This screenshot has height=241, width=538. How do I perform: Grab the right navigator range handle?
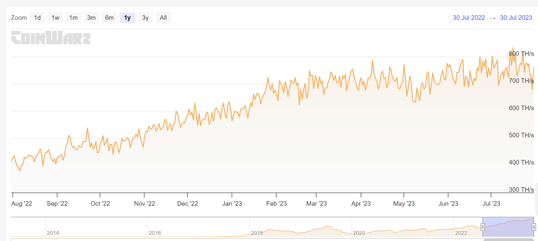tap(533, 227)
